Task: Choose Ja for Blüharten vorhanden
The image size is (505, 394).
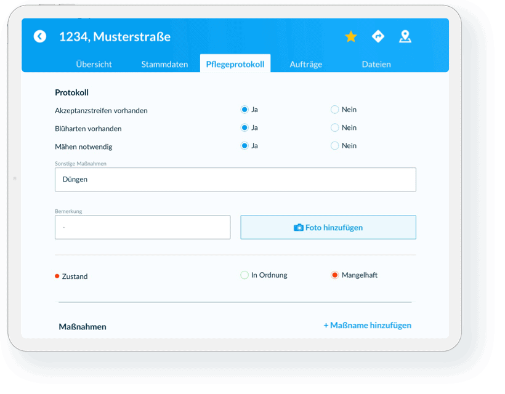Action: click(244, 128)
